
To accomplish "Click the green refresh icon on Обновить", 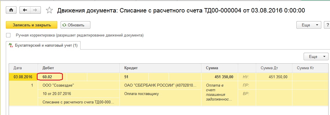I will [x=64, y=25].
